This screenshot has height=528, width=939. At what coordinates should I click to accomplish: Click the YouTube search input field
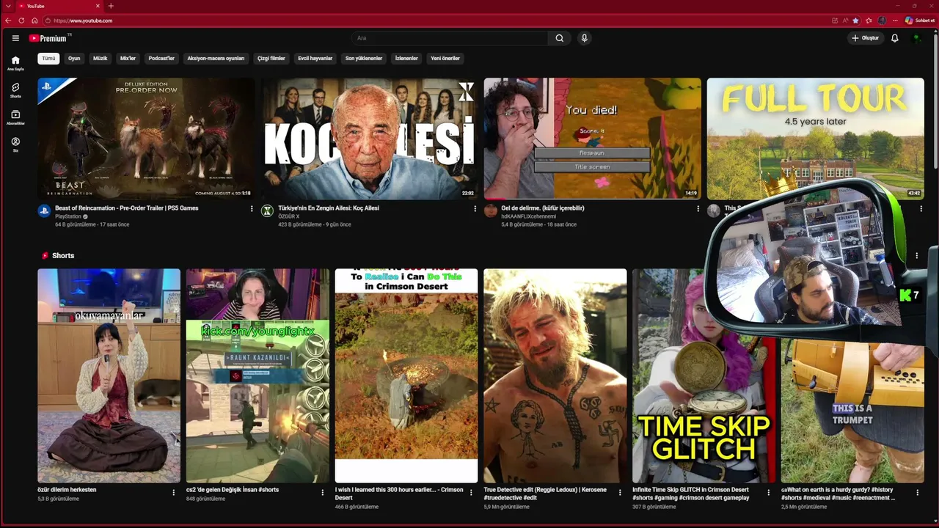pyautogui.click(x=449, y=38)
